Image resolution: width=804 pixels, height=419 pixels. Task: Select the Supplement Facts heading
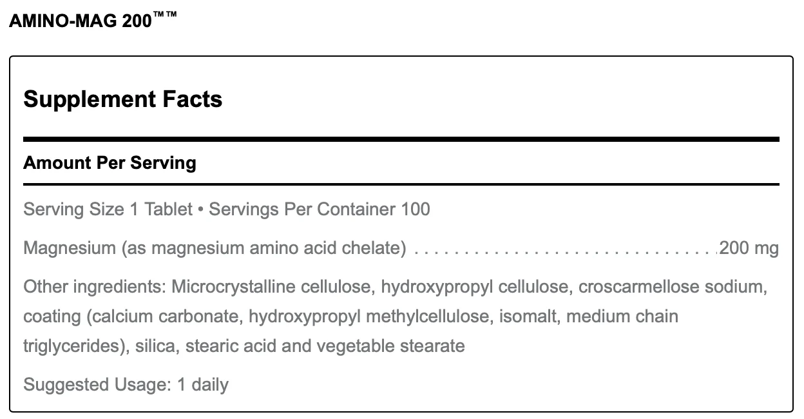tap(123, 99)
